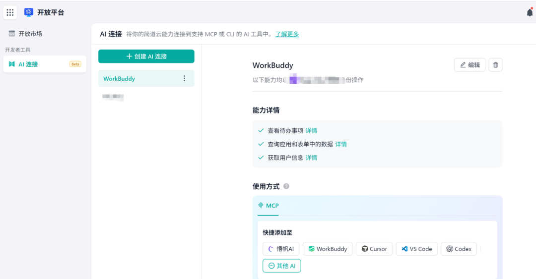Click the 快捷添加至 label
Viewport: 536px width, 279px height.
[x=277, y=232]
